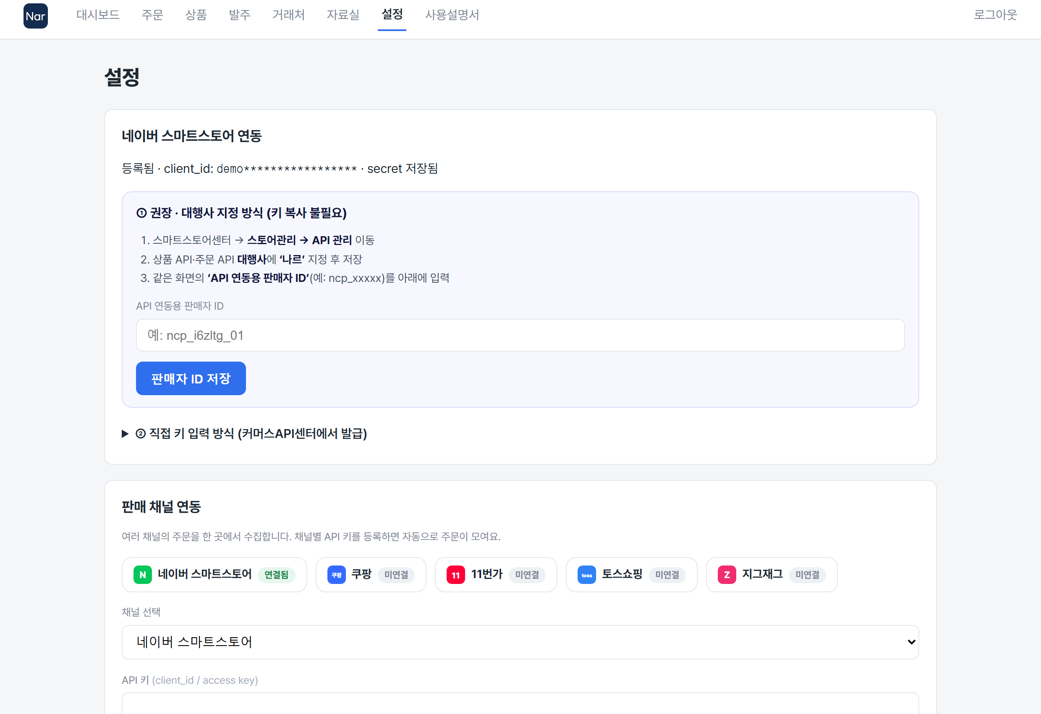Click the 로그아웃 link

pyautogui.click(x=995, y=15)
